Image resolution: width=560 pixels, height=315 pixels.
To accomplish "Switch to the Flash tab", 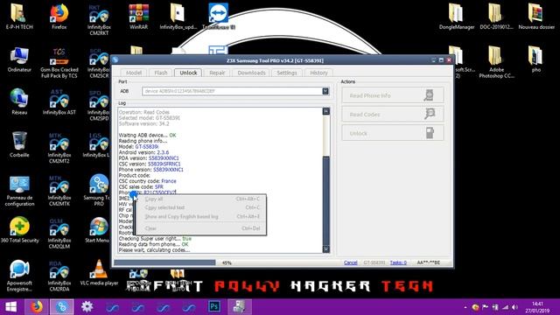I will point(161,73).
